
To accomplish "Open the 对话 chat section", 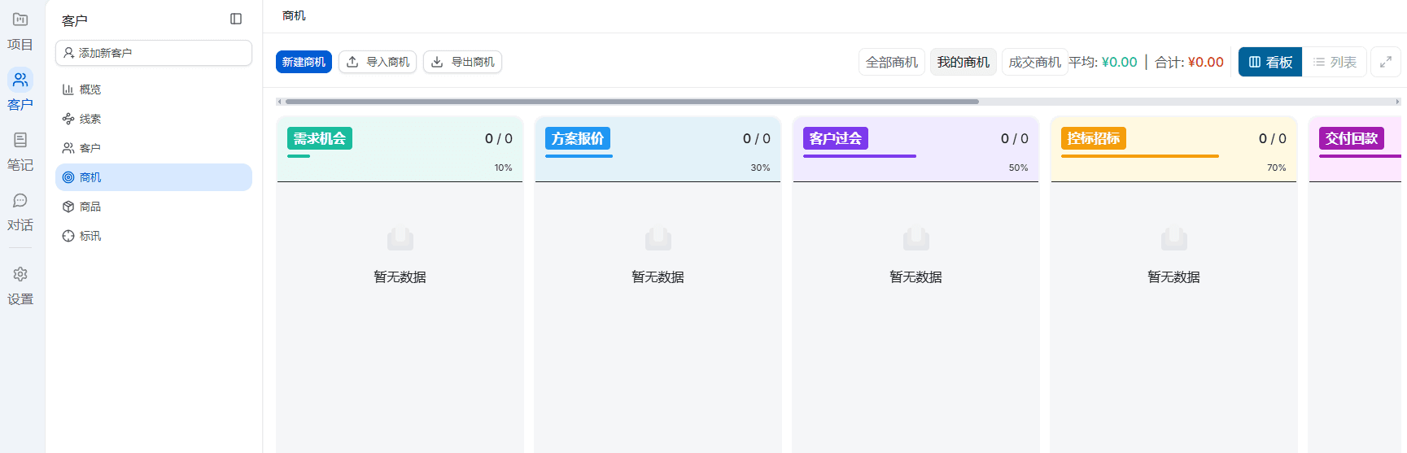I will (20, 211).
